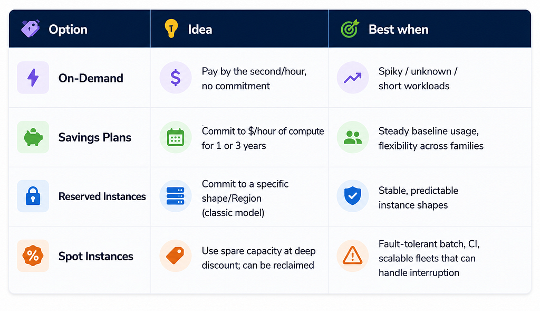The image size is (540, 311).
Task: Click the Best when column header
Action: click(399, 30)
